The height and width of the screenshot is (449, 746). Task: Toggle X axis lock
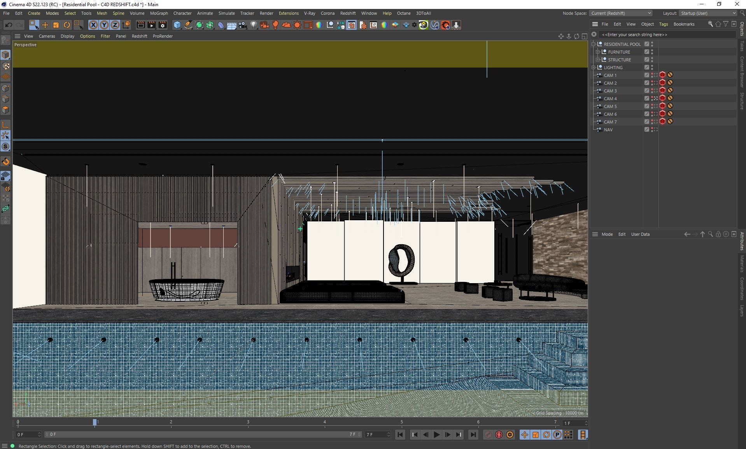[93, 25]
